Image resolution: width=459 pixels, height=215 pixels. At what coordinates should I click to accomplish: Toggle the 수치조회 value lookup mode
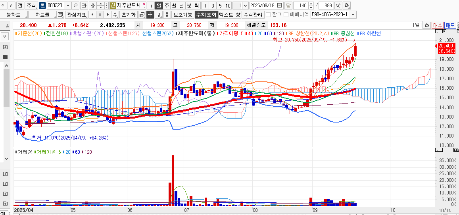point(206,15)
